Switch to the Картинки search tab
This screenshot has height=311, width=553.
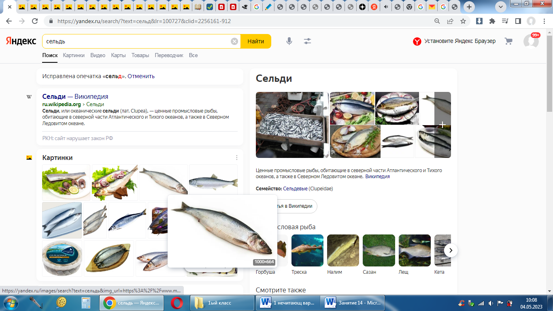coord(74,55)
